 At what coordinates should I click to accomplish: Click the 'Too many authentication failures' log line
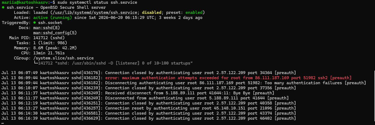click(x=184, y=83)
